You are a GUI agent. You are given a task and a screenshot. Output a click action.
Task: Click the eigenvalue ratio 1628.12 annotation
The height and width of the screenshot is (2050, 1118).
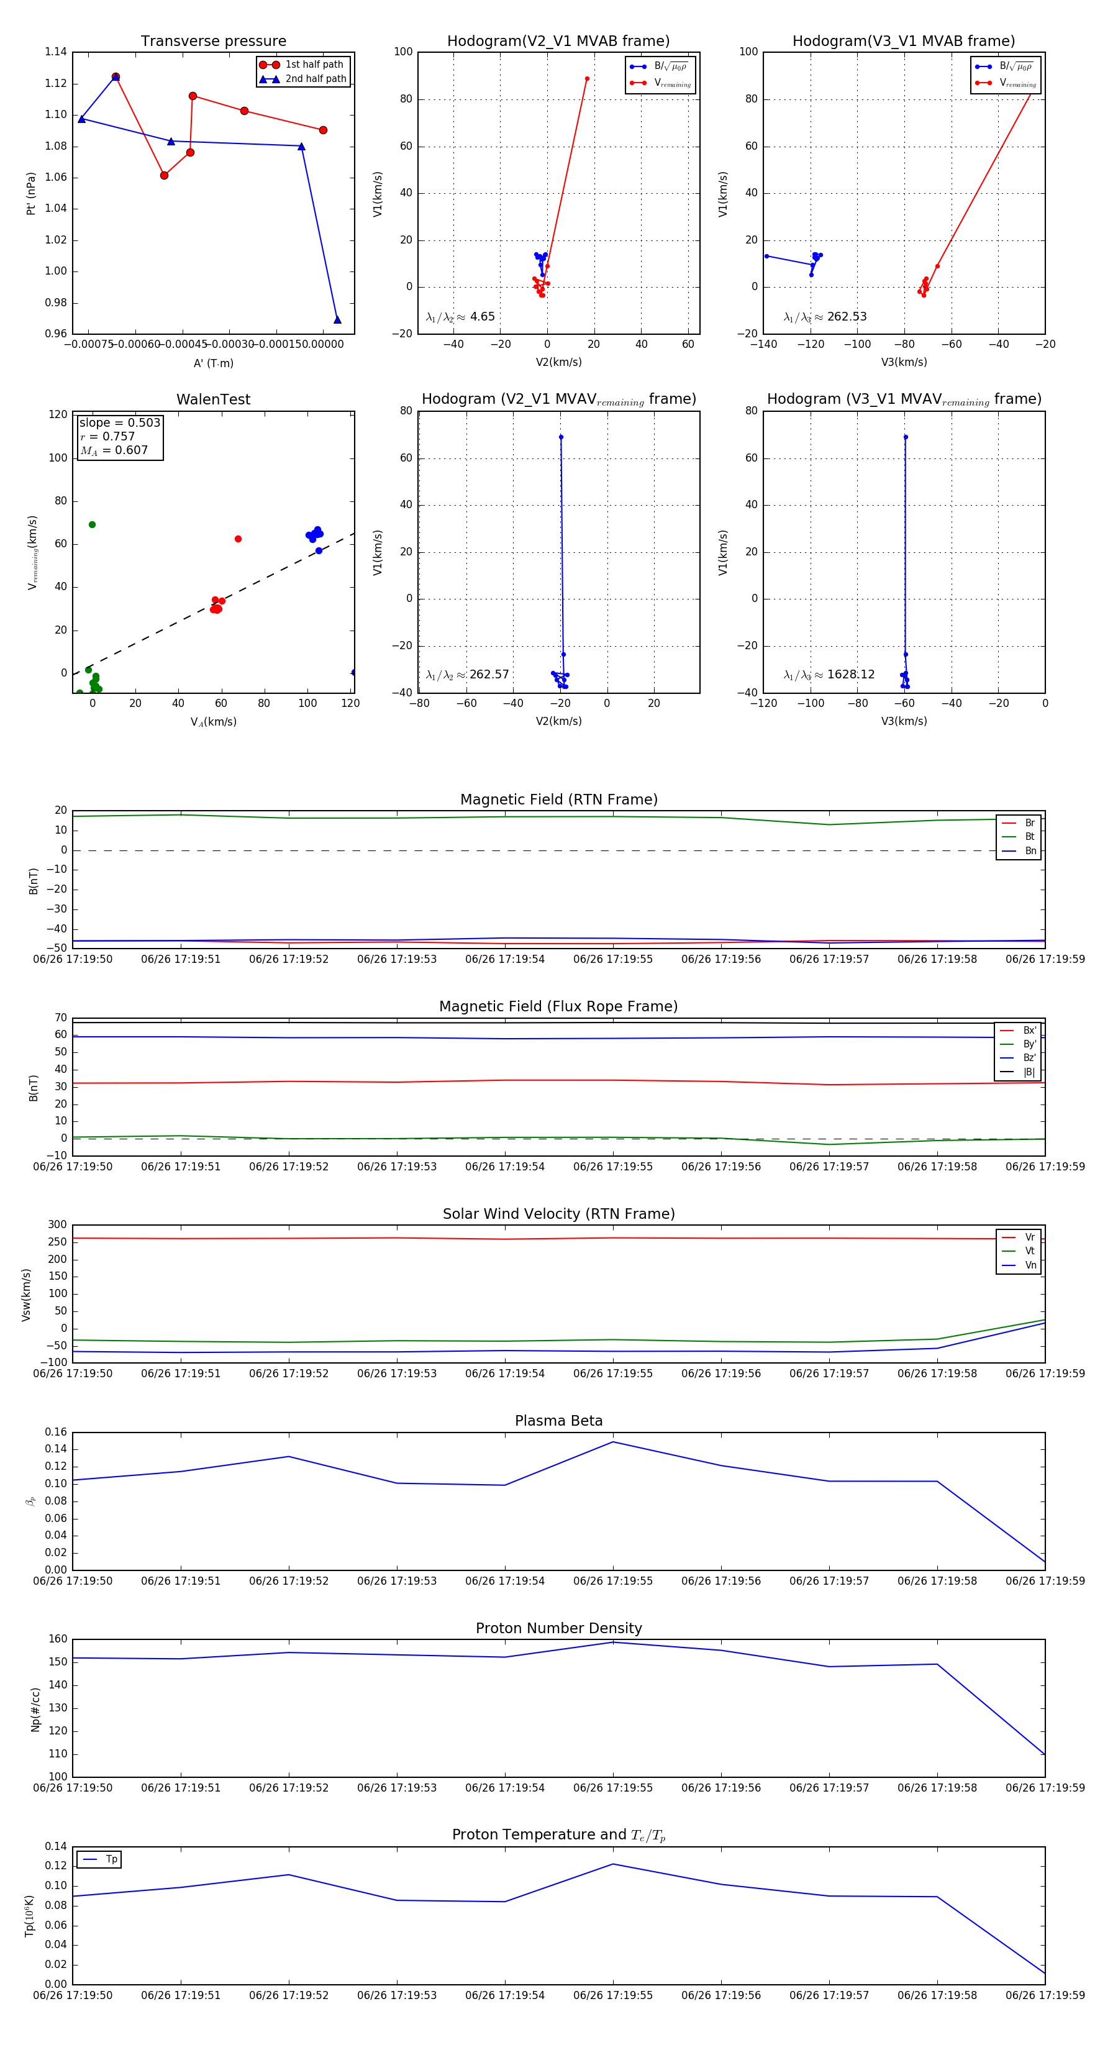click(829, 675)
